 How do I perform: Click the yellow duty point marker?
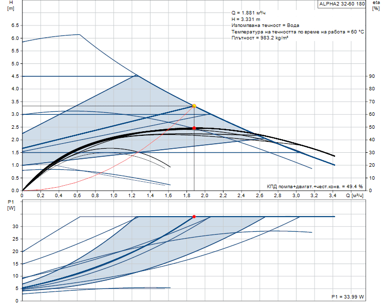tap(194, 106)
